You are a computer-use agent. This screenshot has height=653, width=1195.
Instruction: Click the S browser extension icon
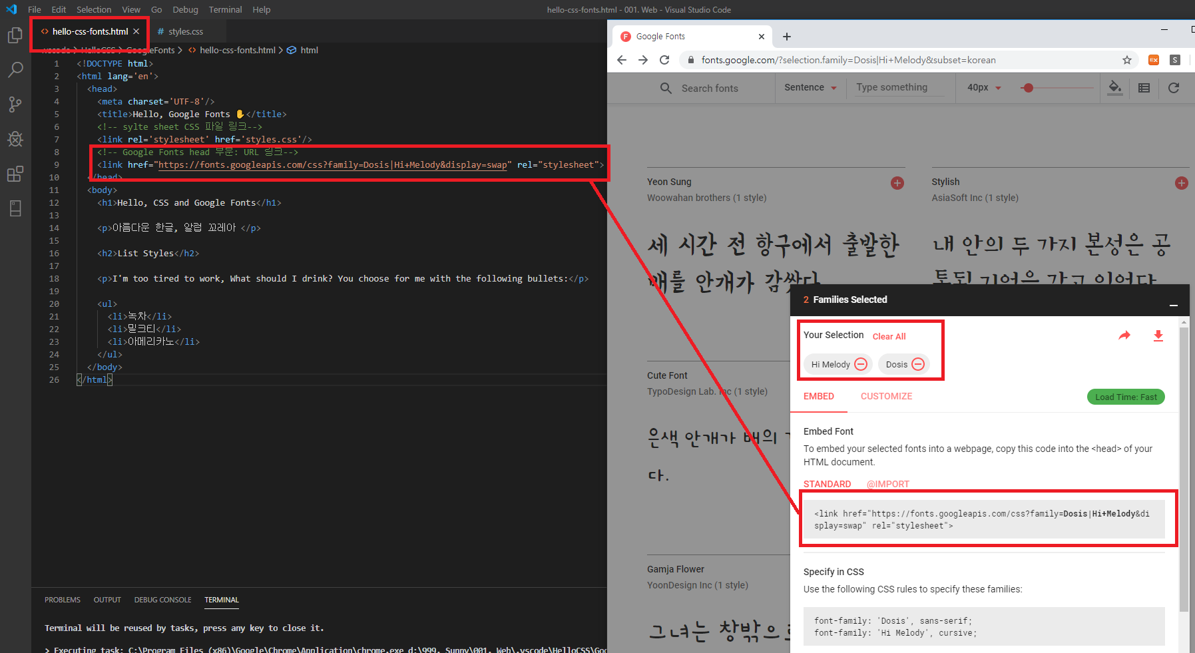[1175, 60]
